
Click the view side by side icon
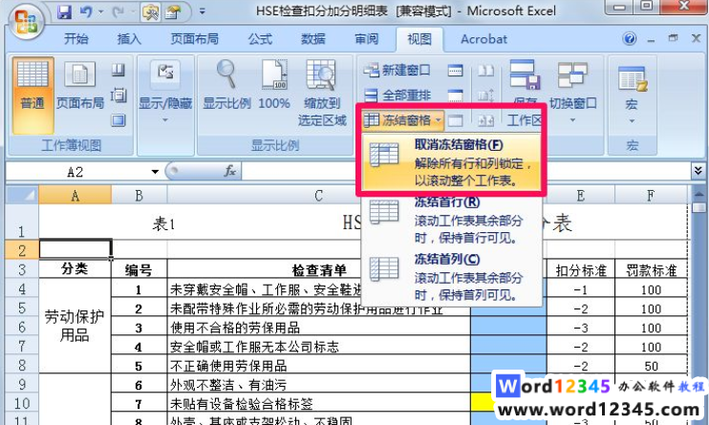[x=486, y=70]
